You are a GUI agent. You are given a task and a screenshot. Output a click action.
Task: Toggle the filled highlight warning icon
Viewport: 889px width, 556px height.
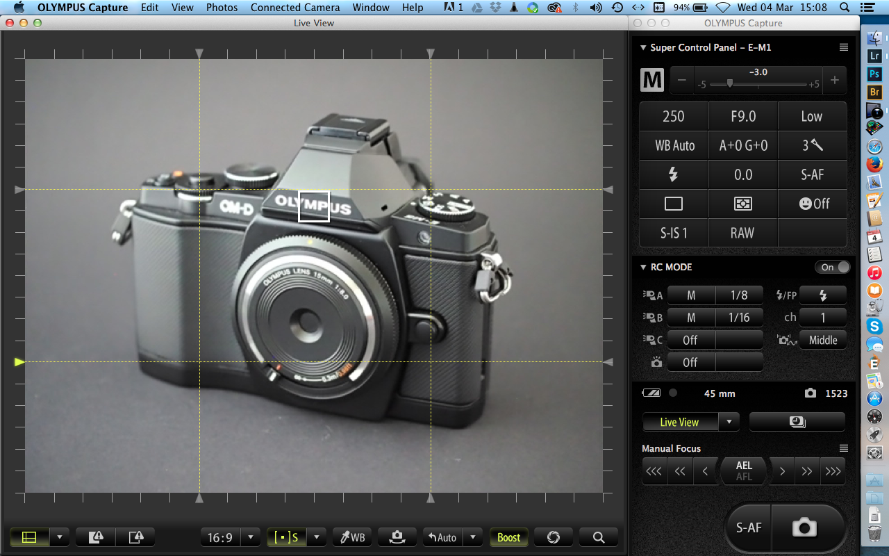click(96, 537)
